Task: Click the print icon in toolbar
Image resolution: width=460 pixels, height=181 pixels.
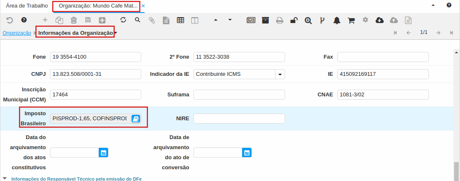Action: click(280, 20)
